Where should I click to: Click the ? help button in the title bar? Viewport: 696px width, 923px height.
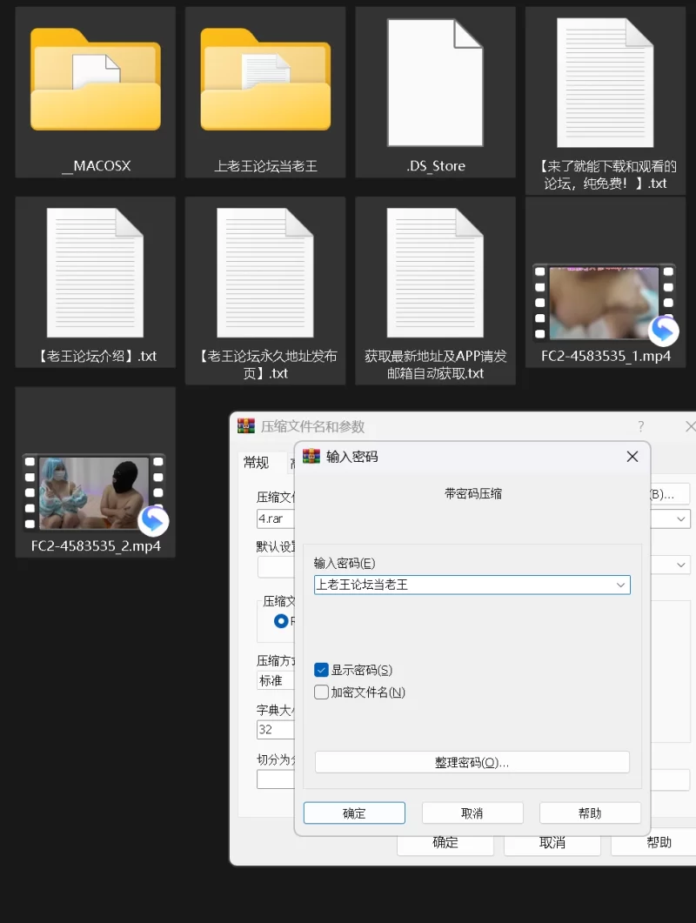[x=641, y=426]
